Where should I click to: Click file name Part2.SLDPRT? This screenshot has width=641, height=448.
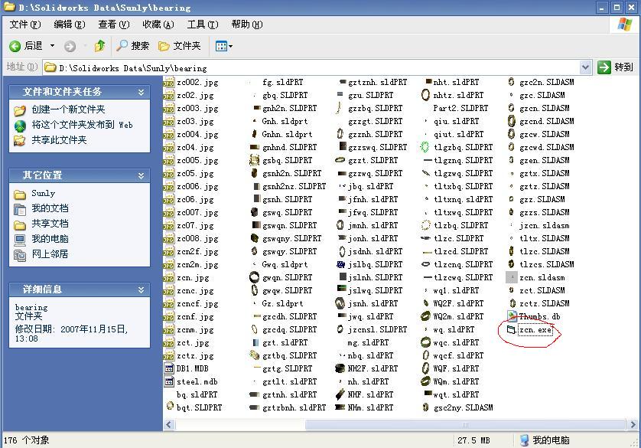click(x=460, y=109)
